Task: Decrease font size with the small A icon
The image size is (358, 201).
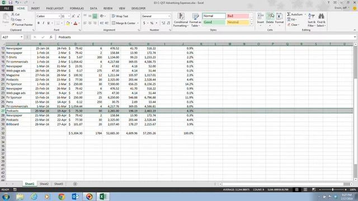Action: point(78,16)
